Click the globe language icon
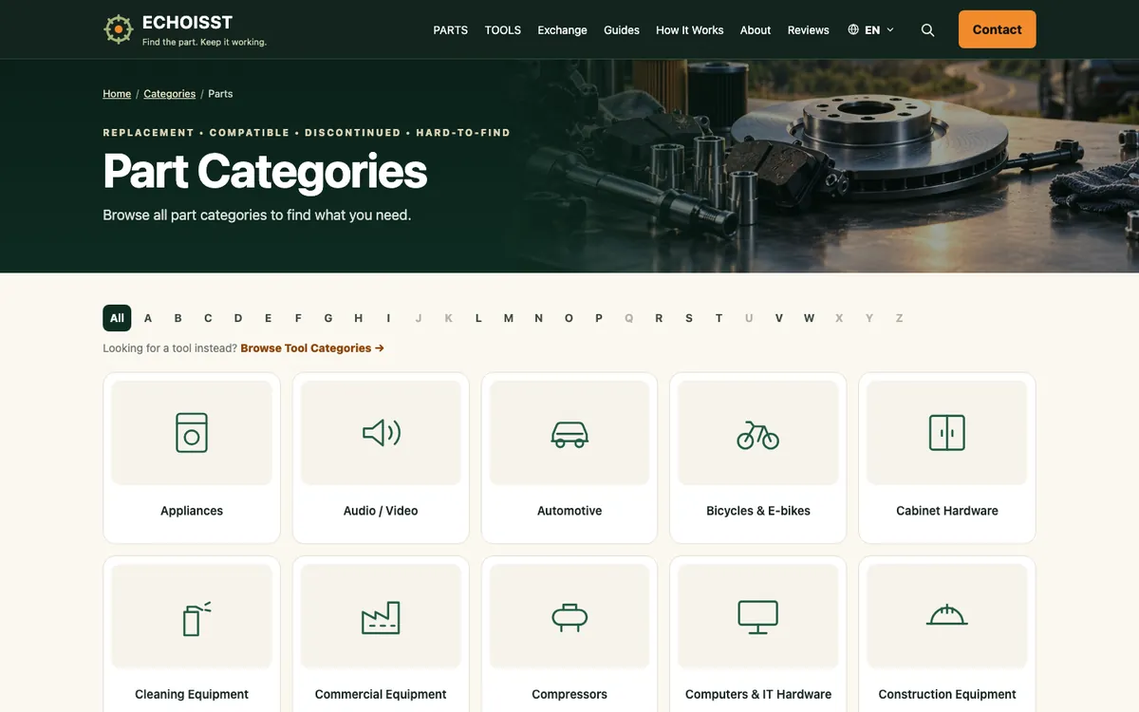This screenshot has width=1139, height=712. point(853,29)
